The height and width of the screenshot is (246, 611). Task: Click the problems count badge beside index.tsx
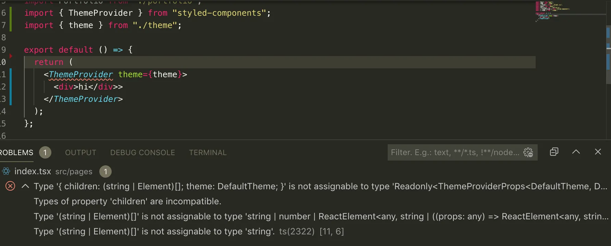105,172
